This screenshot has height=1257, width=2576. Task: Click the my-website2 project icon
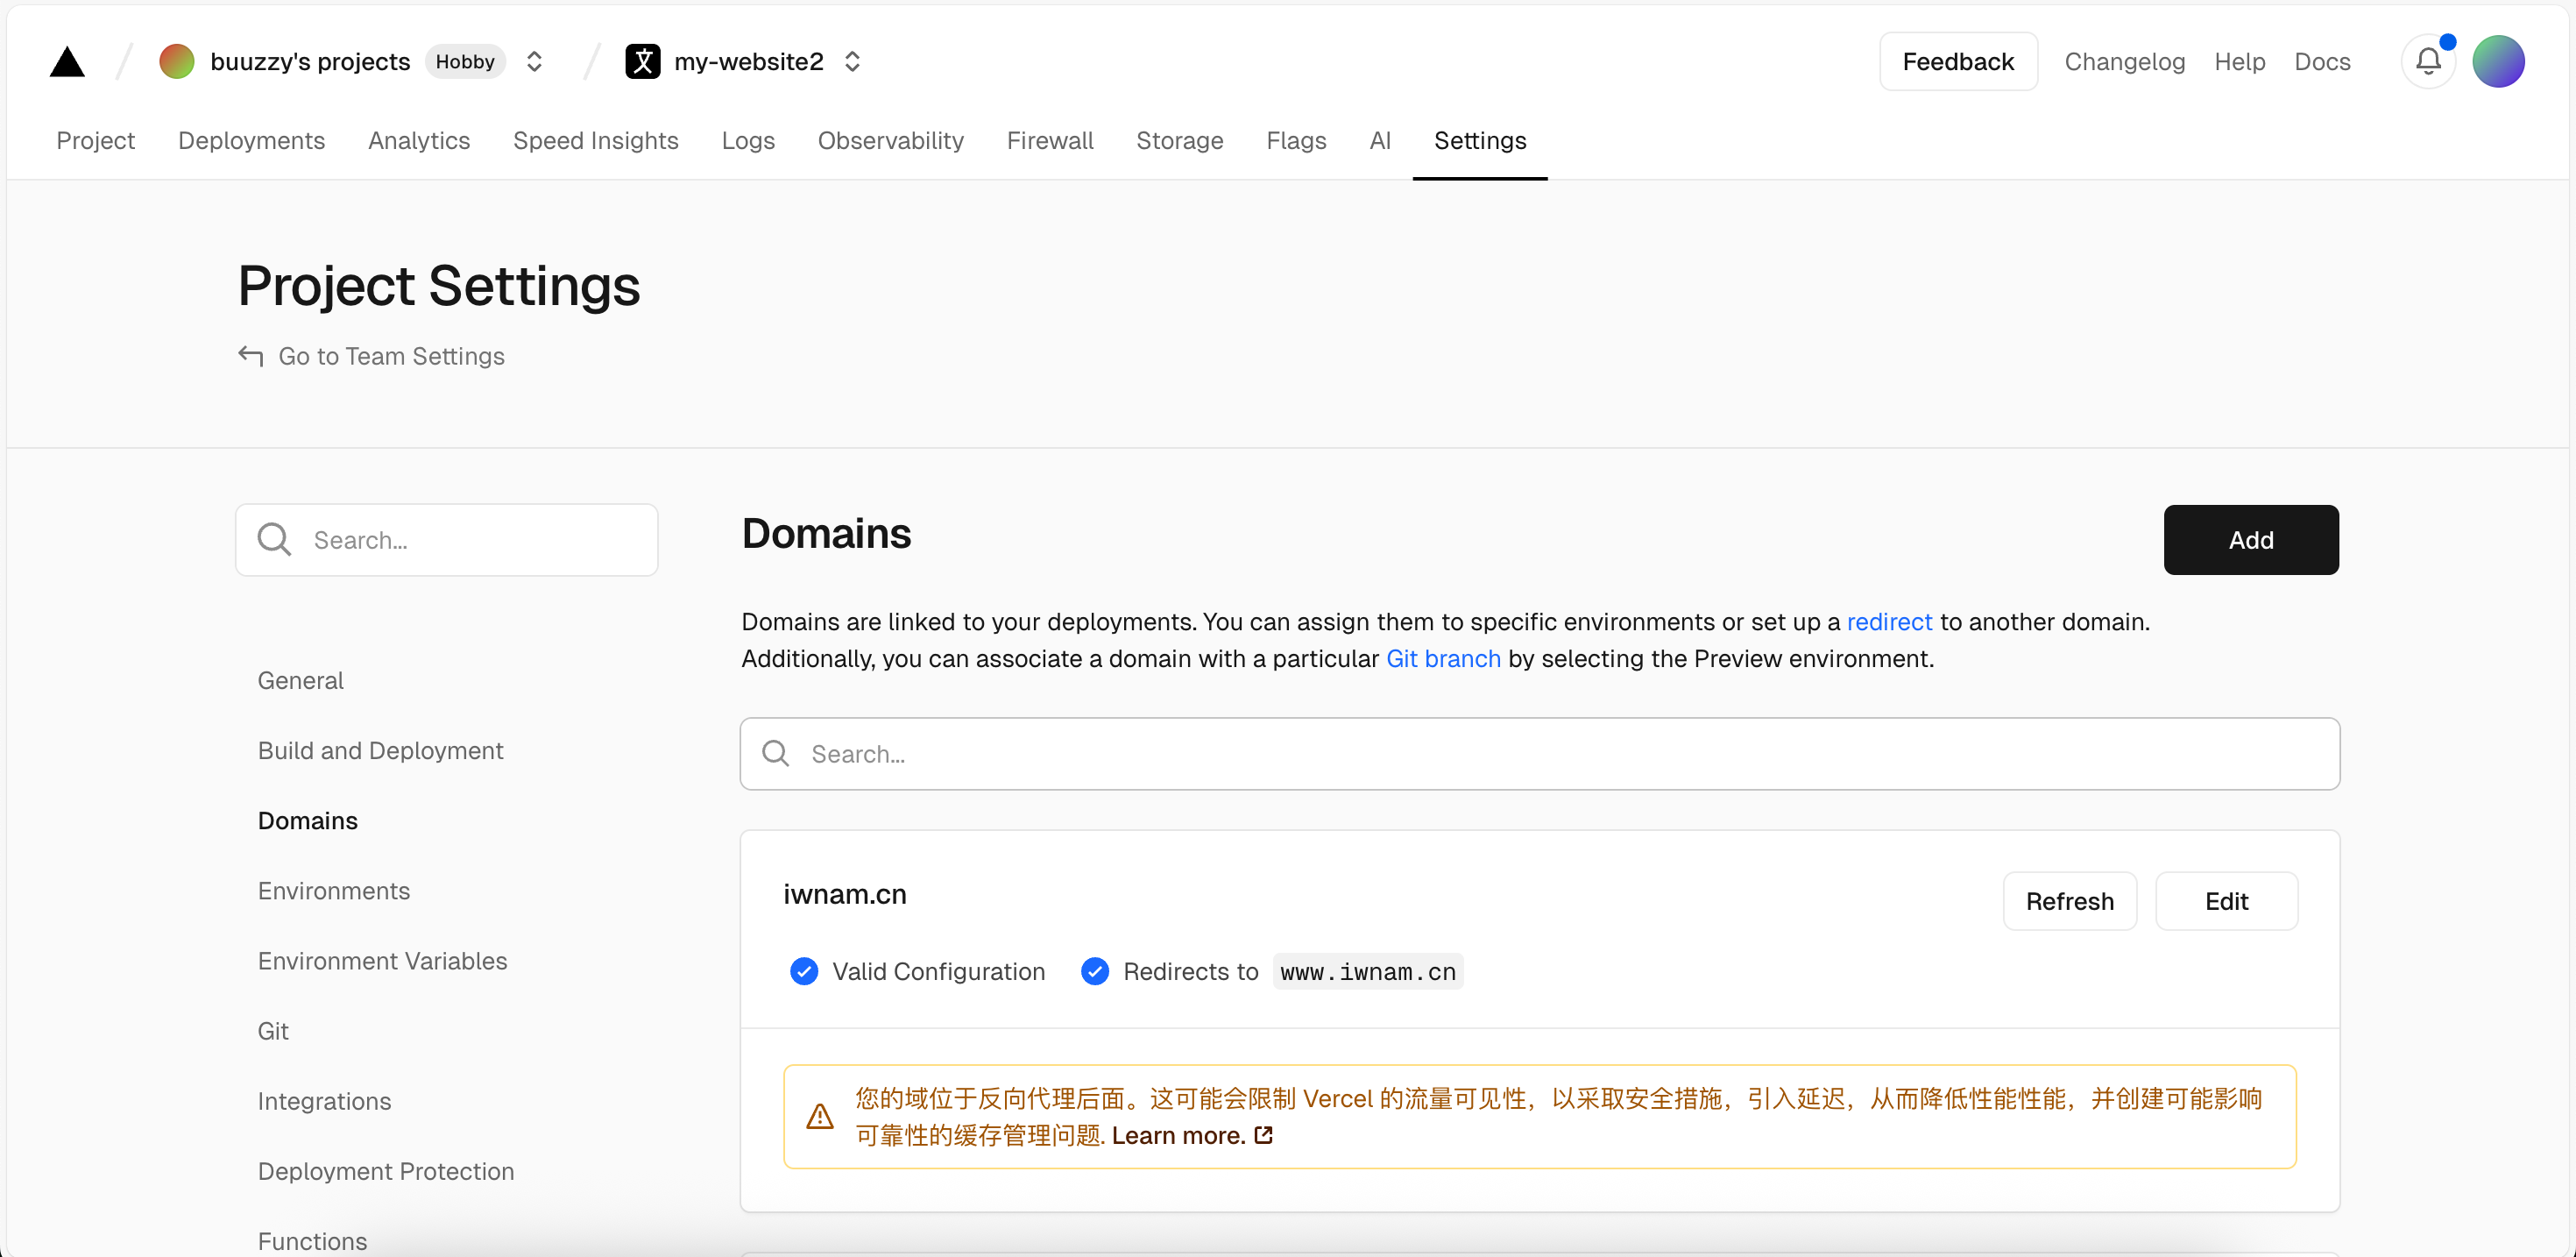(643, 62)
